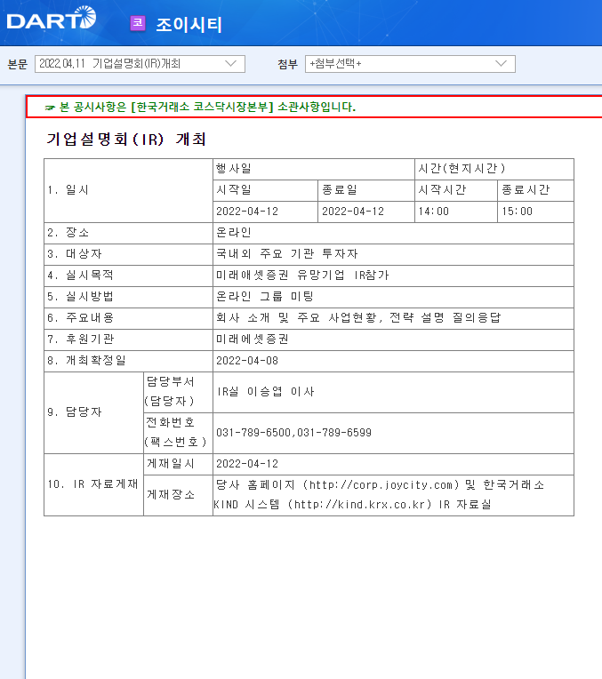The height and width of the screenshot is (679, 602).
Task: Click the 온라인 그룹 미팅 method cell
Action: tap(393, 297)
